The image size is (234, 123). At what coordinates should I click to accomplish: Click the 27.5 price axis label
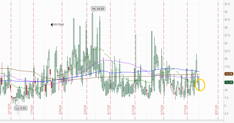[x=227, y=35]
